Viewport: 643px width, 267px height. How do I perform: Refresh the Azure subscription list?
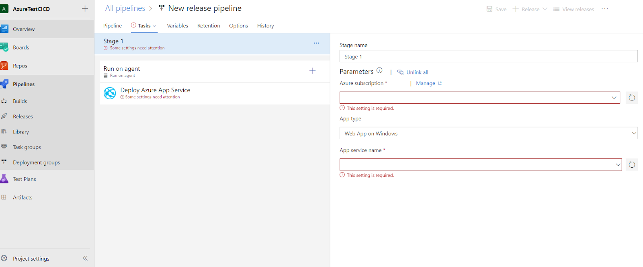point(632,98)
